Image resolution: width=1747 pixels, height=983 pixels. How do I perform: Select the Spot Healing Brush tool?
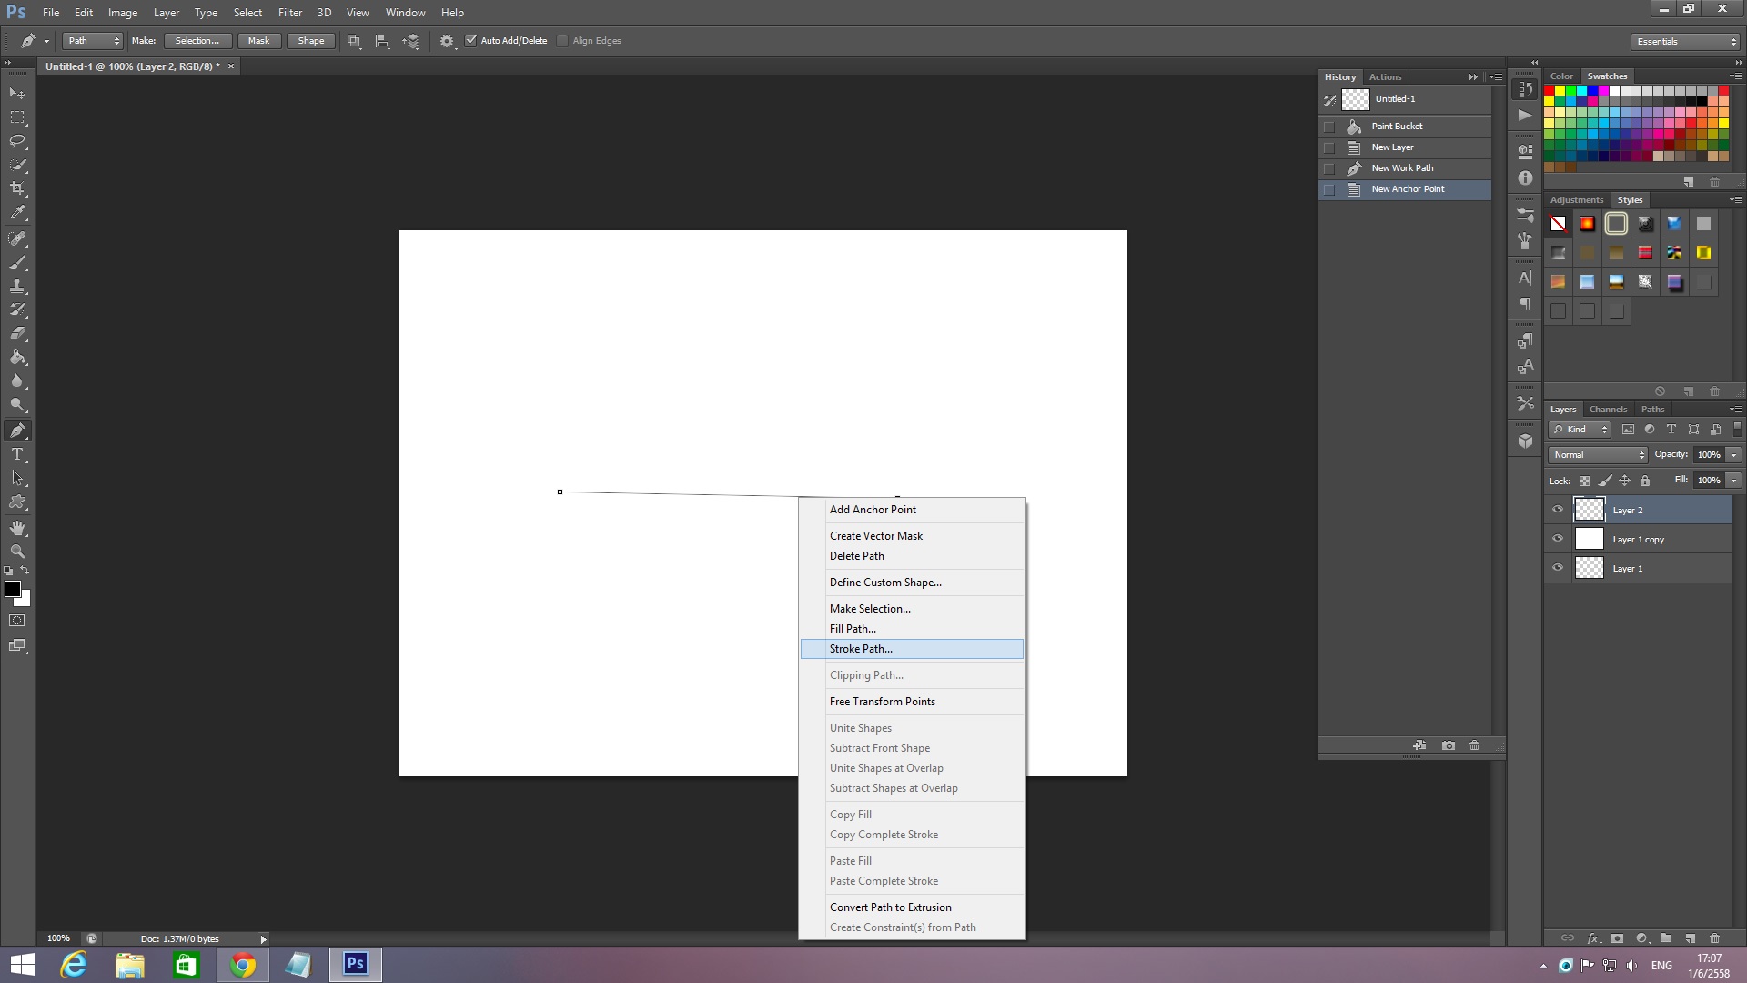(17, 238)
